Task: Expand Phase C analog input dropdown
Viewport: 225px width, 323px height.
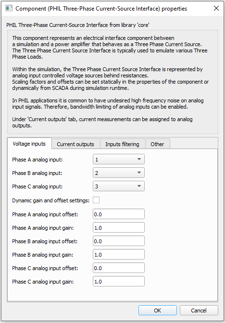Action: tap(119, 186)
